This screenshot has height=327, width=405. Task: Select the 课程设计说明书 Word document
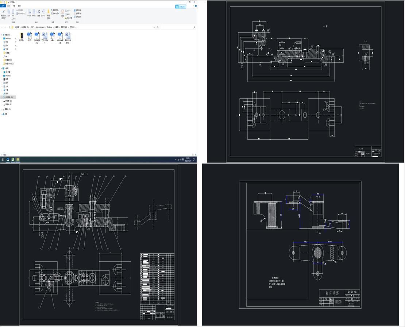click(67, 38)
